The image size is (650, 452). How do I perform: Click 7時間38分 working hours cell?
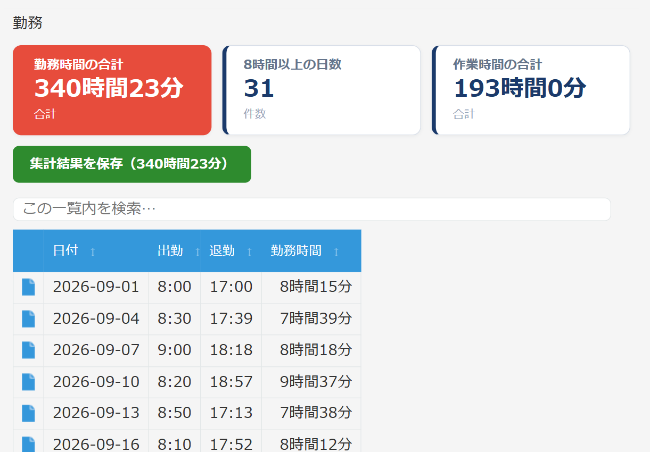click(311, 413)
